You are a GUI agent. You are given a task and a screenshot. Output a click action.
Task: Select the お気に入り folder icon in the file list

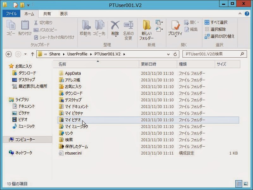61,86
